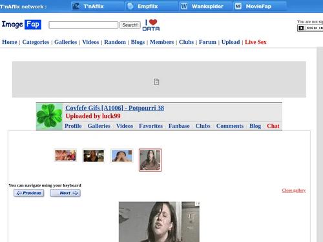This screenshot has width=323, height=242.
Task: Select the red-bordered fourth thumbnail
Action: [150, 160]
